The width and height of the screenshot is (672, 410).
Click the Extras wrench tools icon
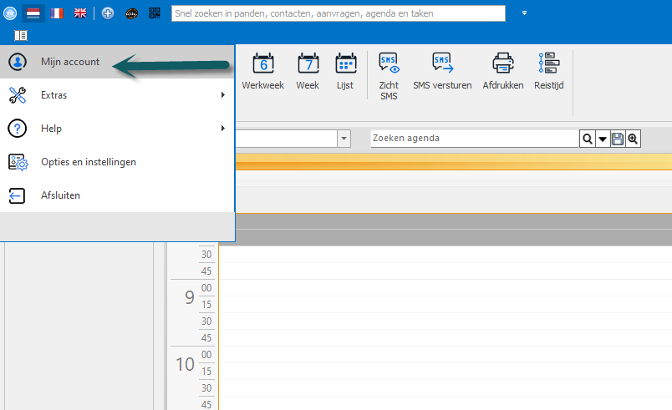(x=18, y=95)
